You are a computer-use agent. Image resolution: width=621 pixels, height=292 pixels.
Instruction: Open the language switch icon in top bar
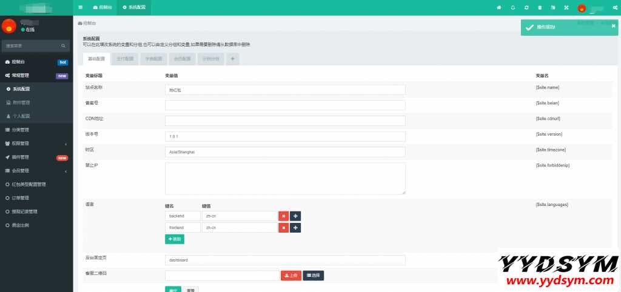click(553, 7)
